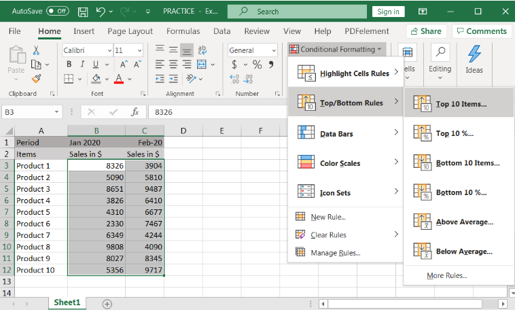Open the font name Calibri dropdown

109,50
